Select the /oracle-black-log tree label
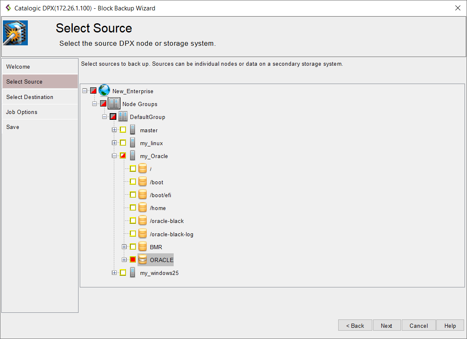Viewport: 467px width, 339px height. tap(172, 234)
